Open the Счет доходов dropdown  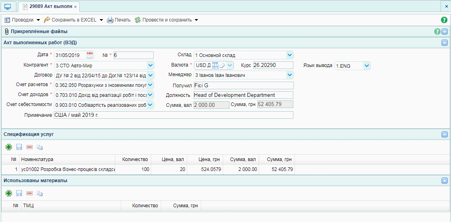tap(150, 95)
